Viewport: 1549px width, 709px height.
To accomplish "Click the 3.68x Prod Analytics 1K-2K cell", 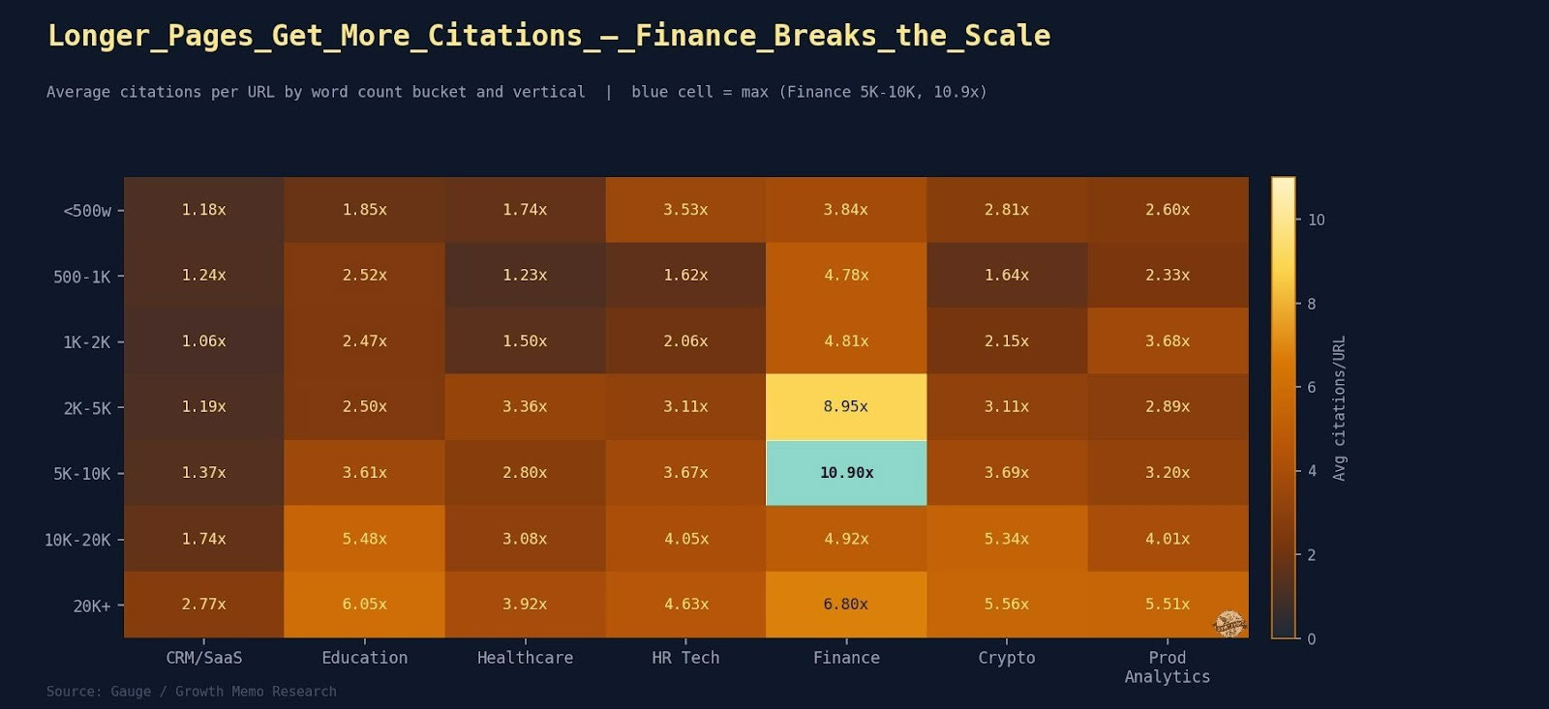I will tap(1168, 341).
